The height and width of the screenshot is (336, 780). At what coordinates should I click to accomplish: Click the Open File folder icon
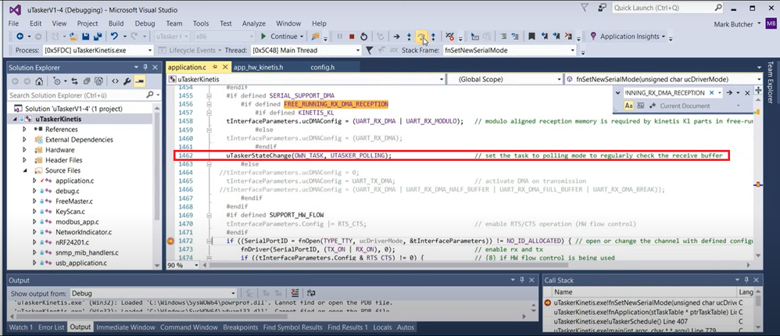tap(73, 36)
